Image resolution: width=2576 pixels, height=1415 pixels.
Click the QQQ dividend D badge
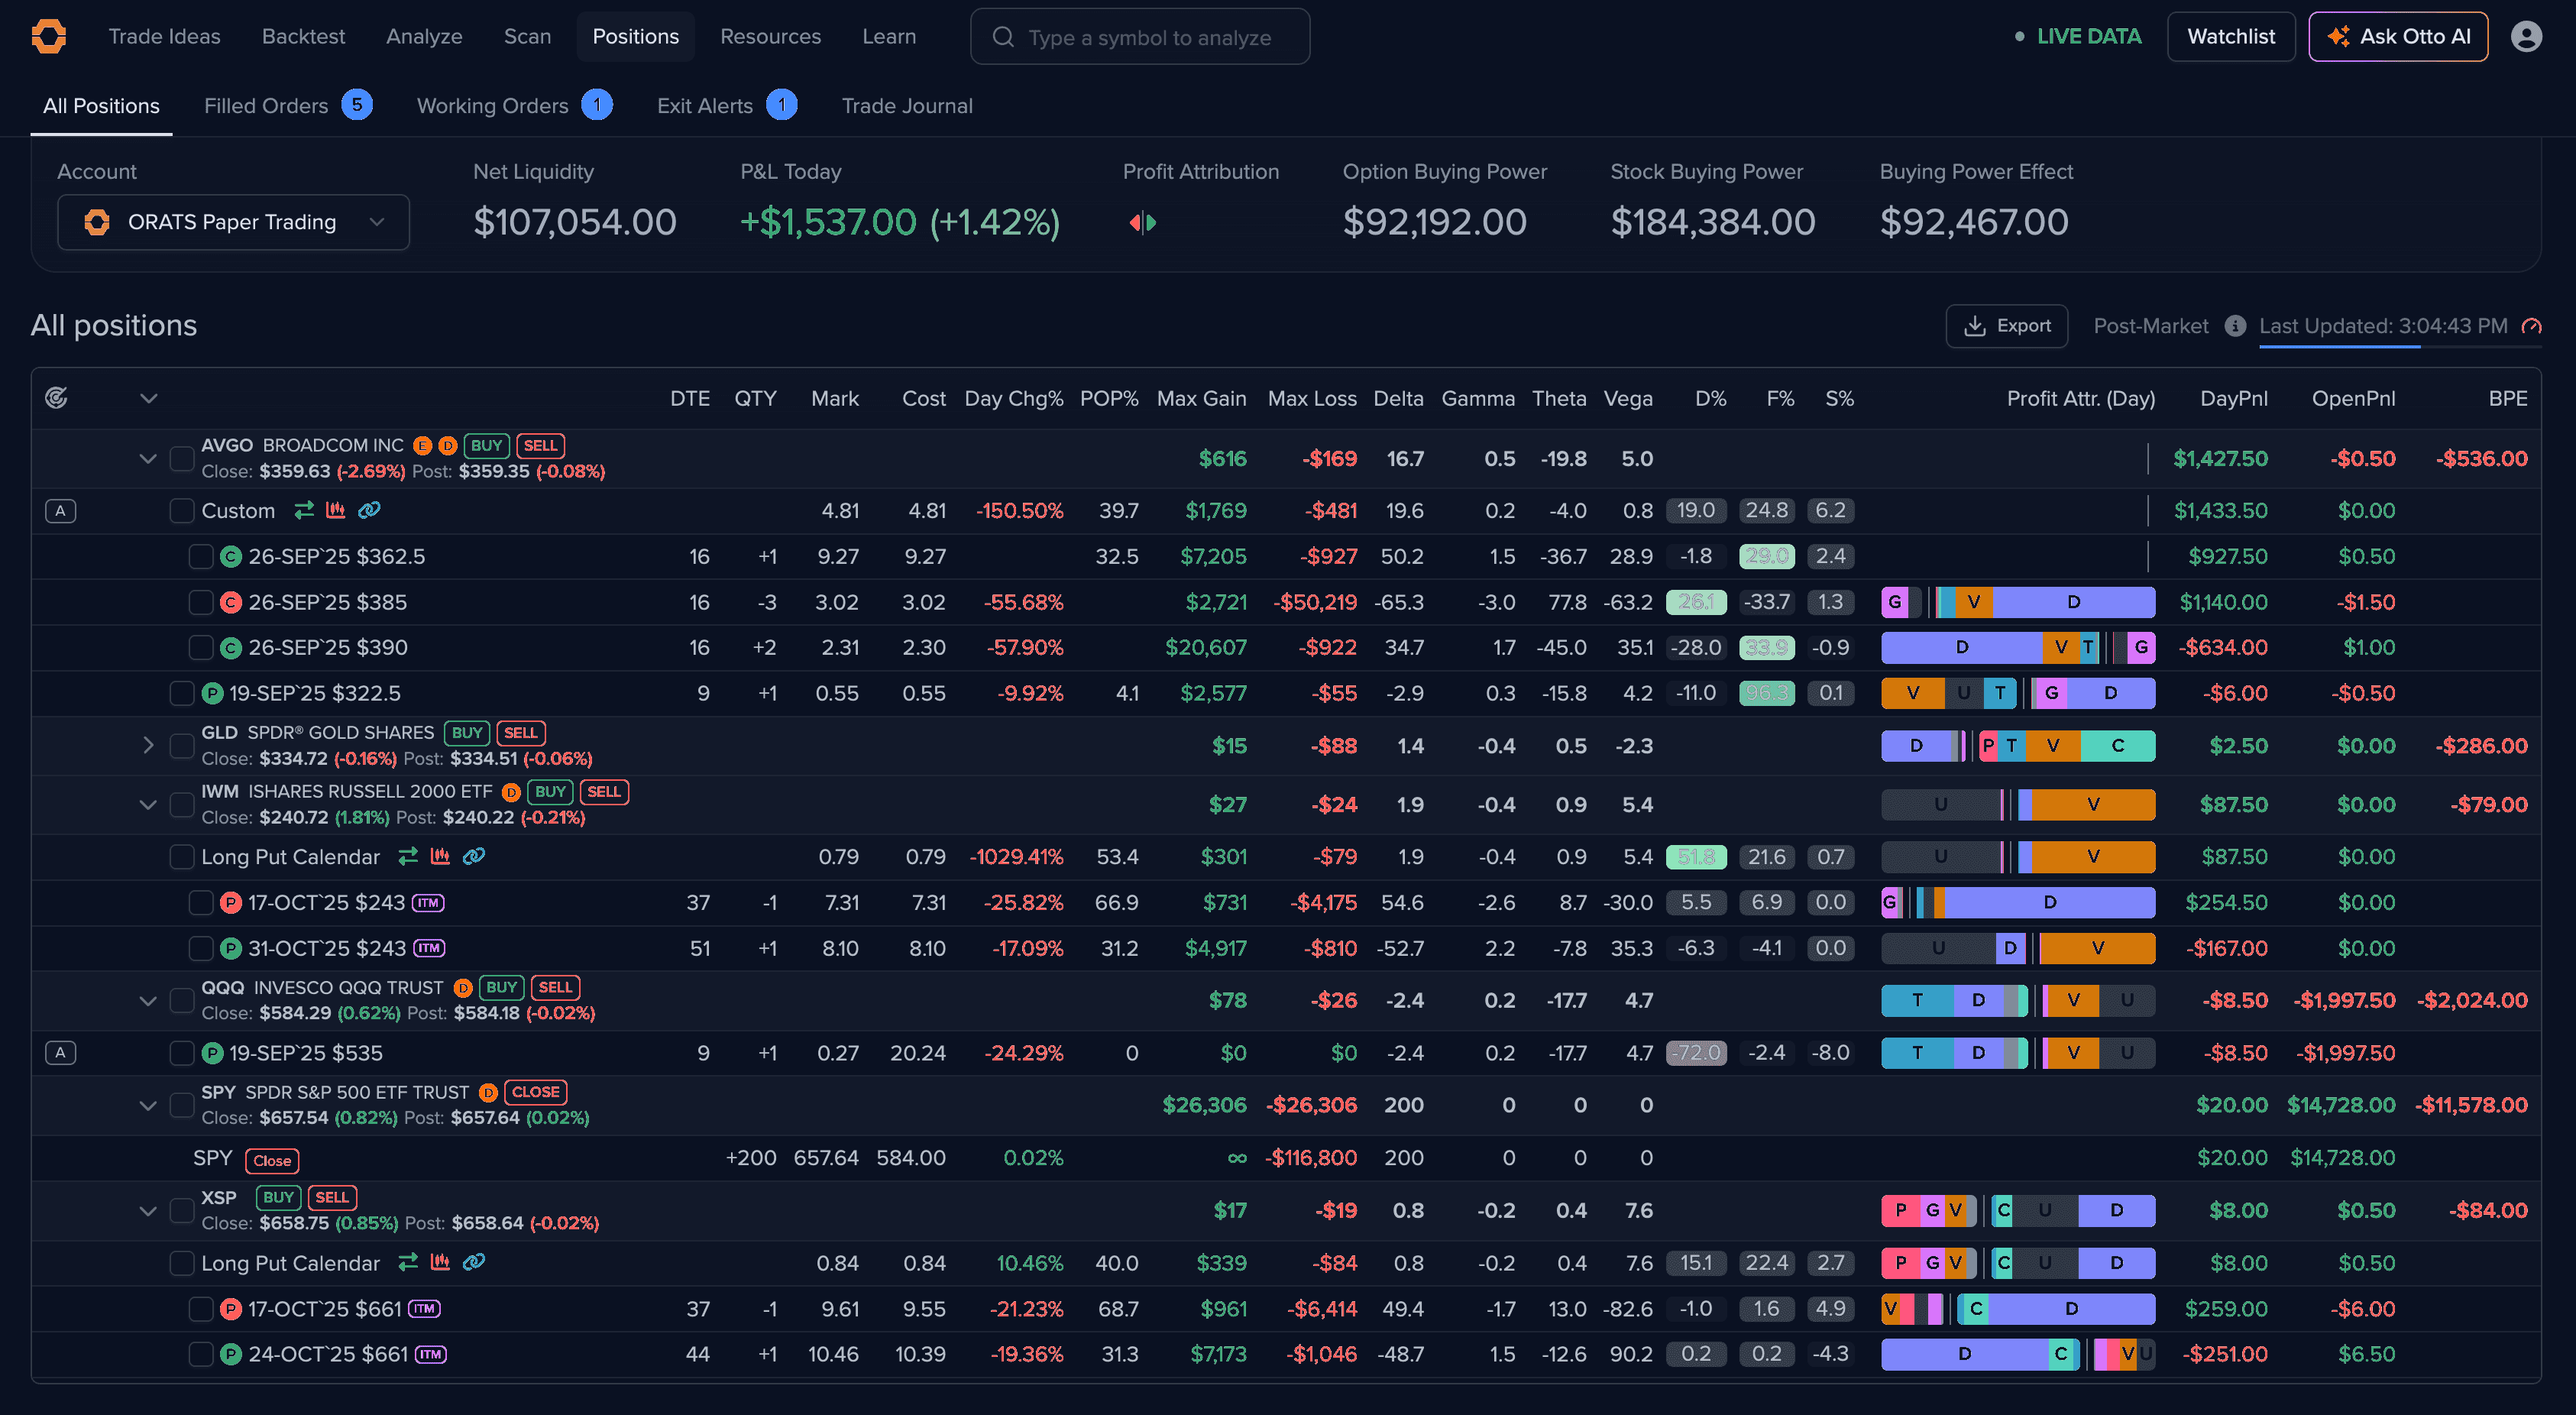(x=463, y=988)
